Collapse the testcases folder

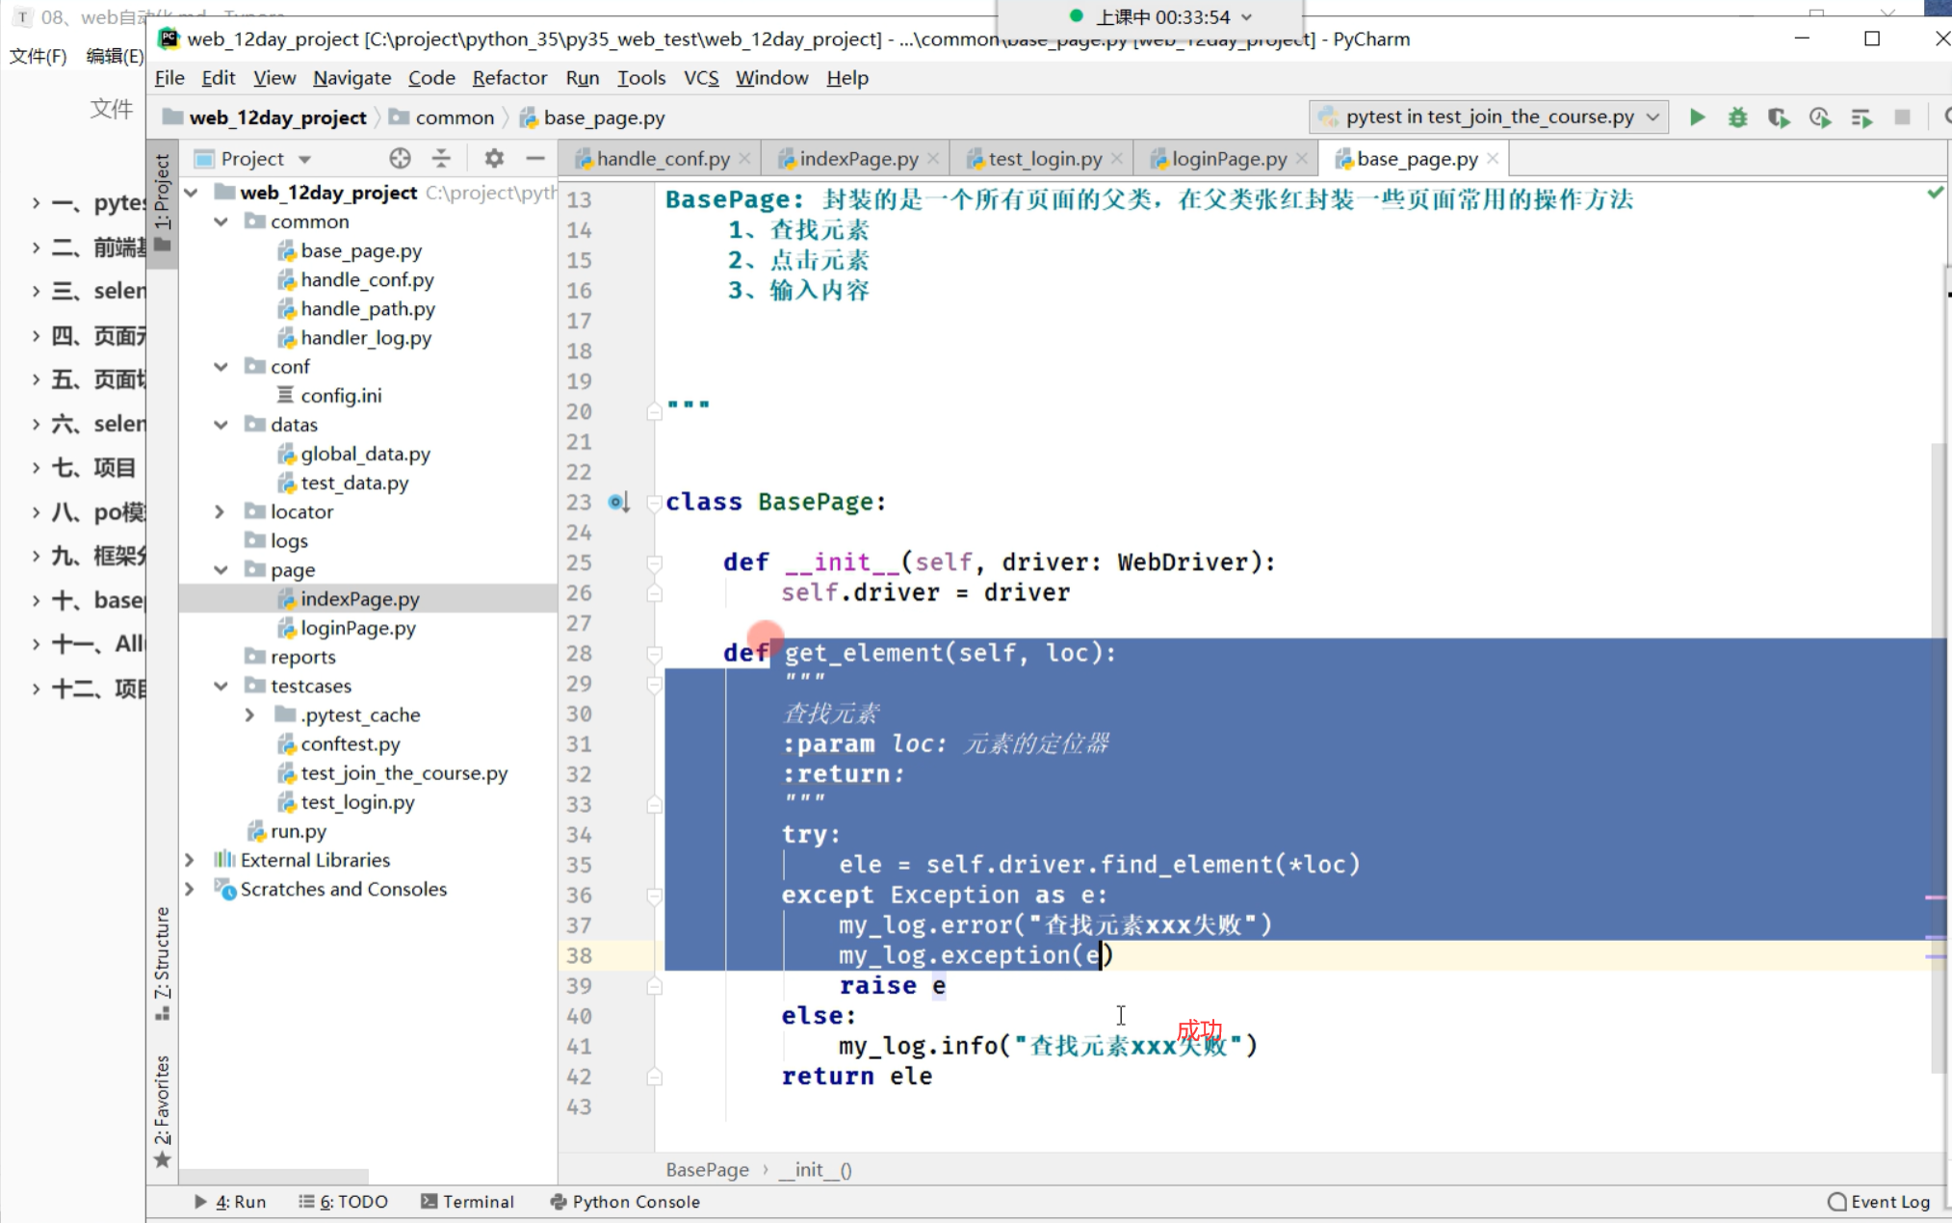(x=221, y=686)
